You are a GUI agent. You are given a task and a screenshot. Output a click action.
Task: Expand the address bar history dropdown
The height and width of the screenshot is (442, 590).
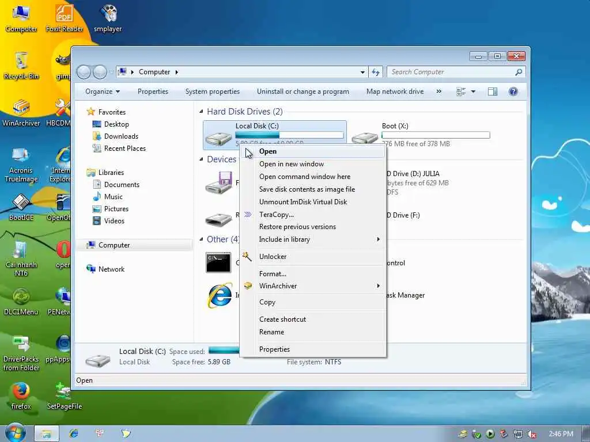click(x=362, y=72)
